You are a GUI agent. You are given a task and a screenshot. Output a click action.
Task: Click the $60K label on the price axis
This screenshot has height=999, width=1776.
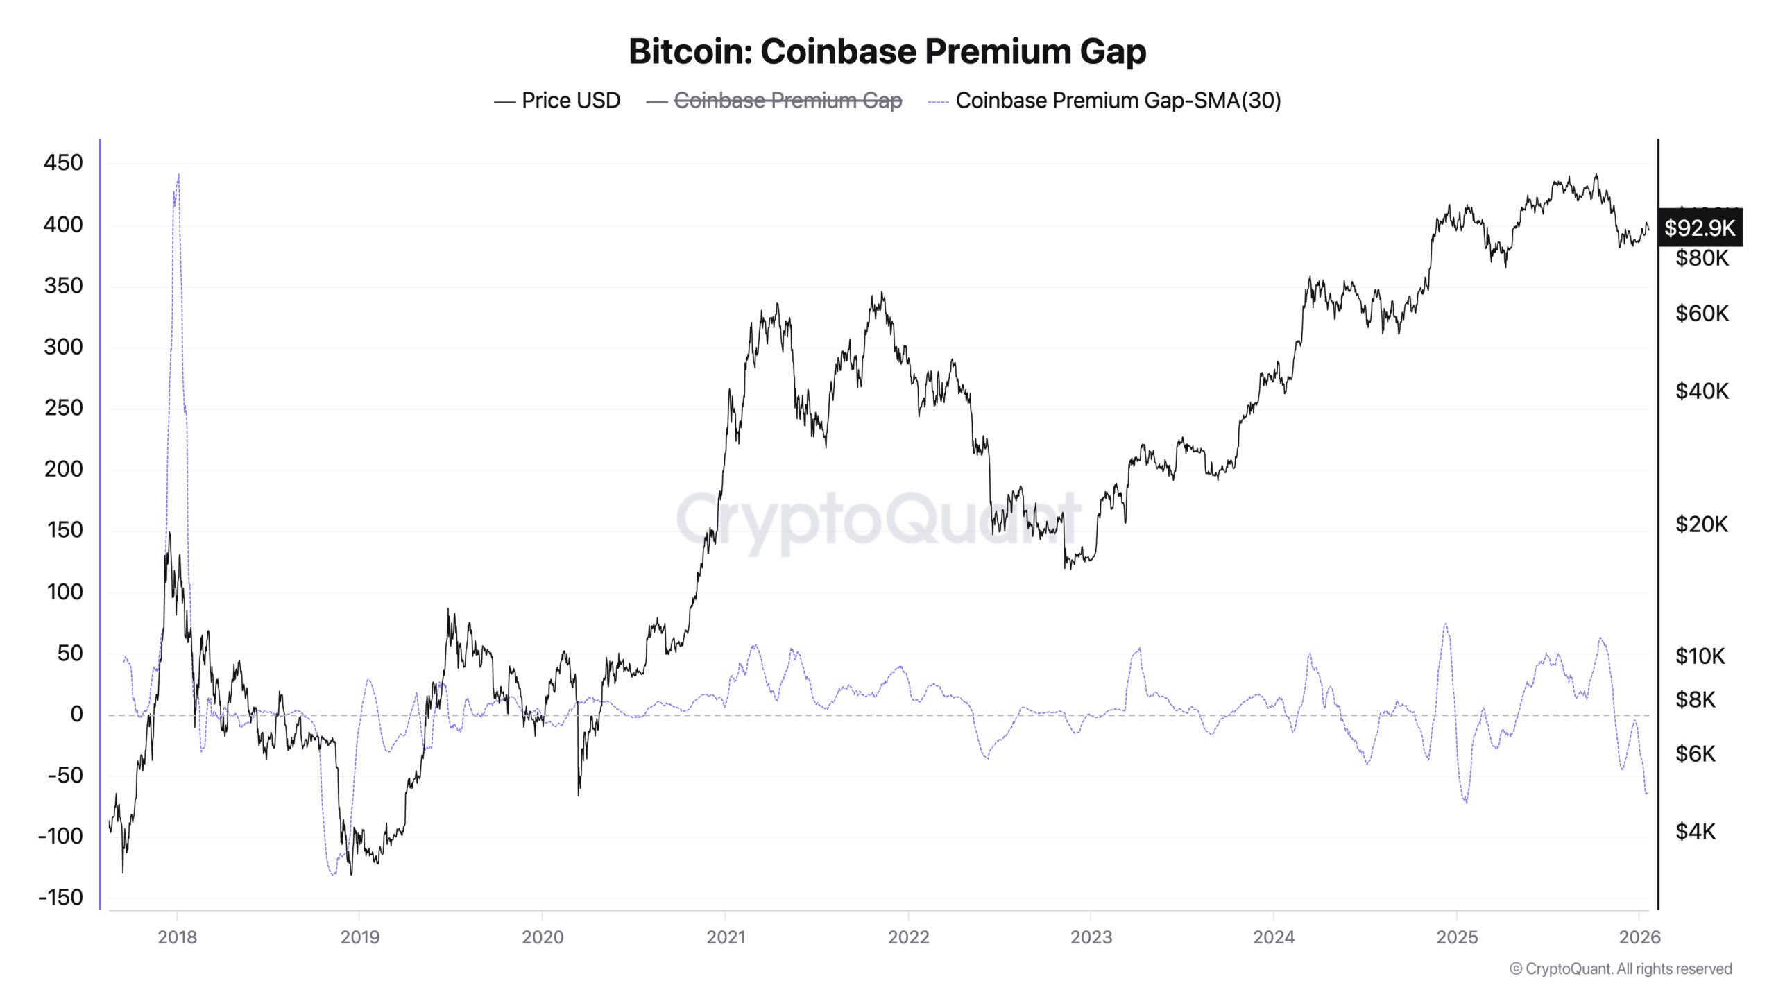click(1701, 314)
